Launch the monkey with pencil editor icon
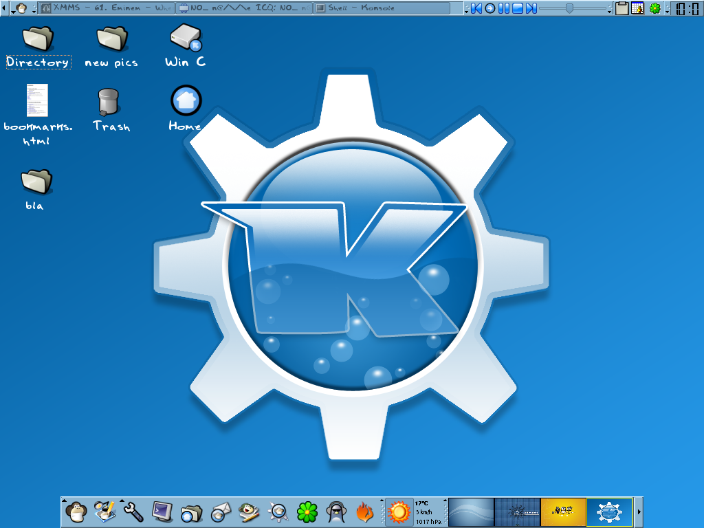The image size is (704, 528). click(x=249, y=513)
